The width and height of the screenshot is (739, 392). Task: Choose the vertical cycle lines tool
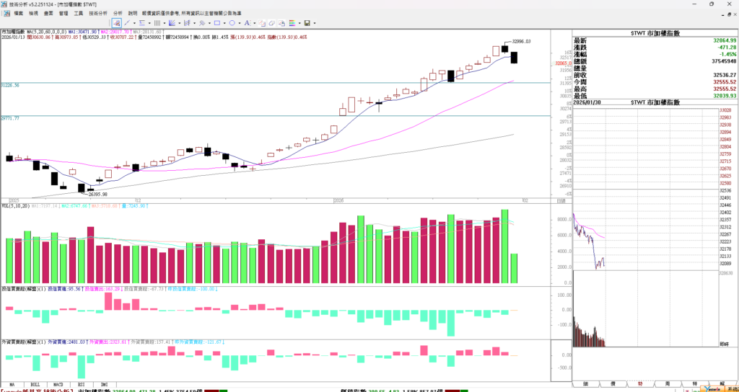tap(157, 23)
